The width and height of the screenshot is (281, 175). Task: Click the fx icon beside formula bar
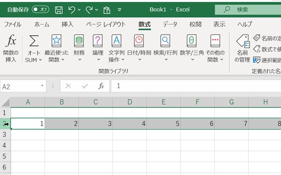coord(101,86)
